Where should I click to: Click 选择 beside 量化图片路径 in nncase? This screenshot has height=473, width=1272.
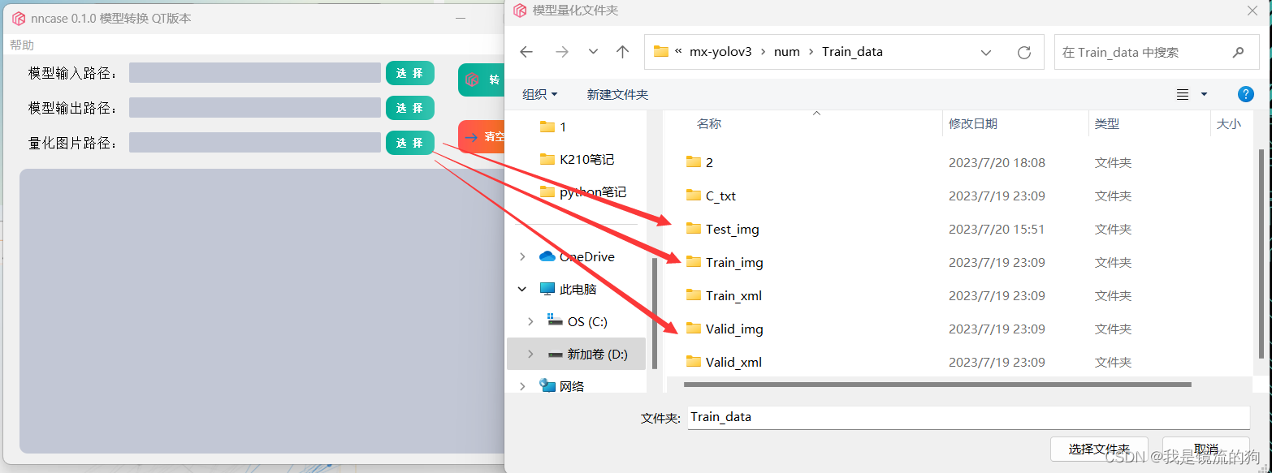point(409,143)
